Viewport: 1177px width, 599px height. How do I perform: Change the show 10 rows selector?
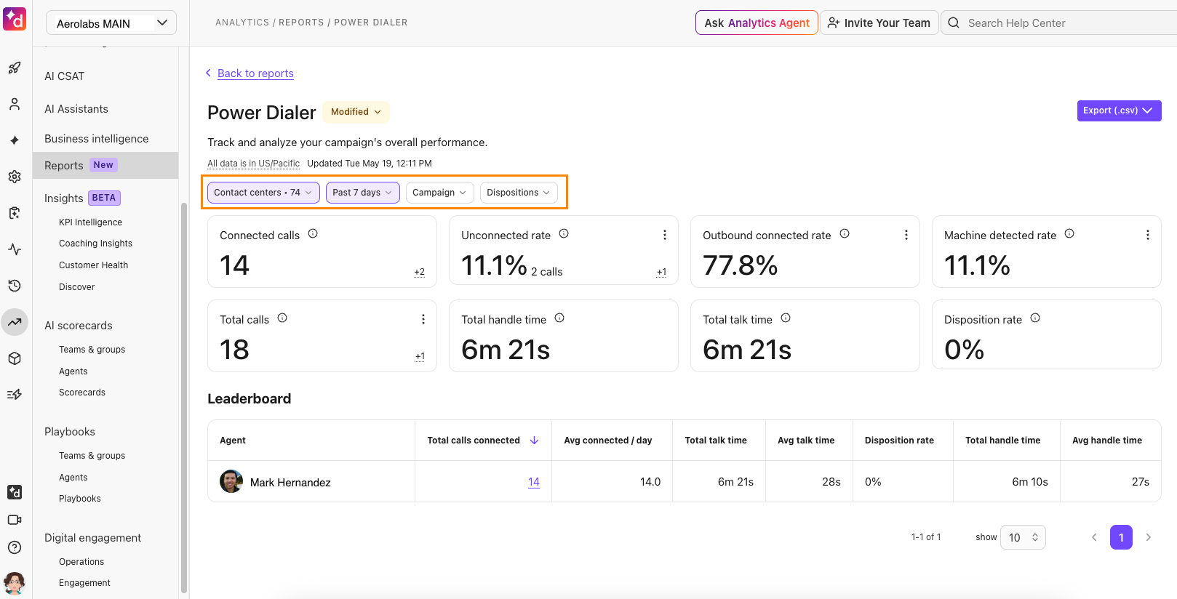coord(1023,537)
